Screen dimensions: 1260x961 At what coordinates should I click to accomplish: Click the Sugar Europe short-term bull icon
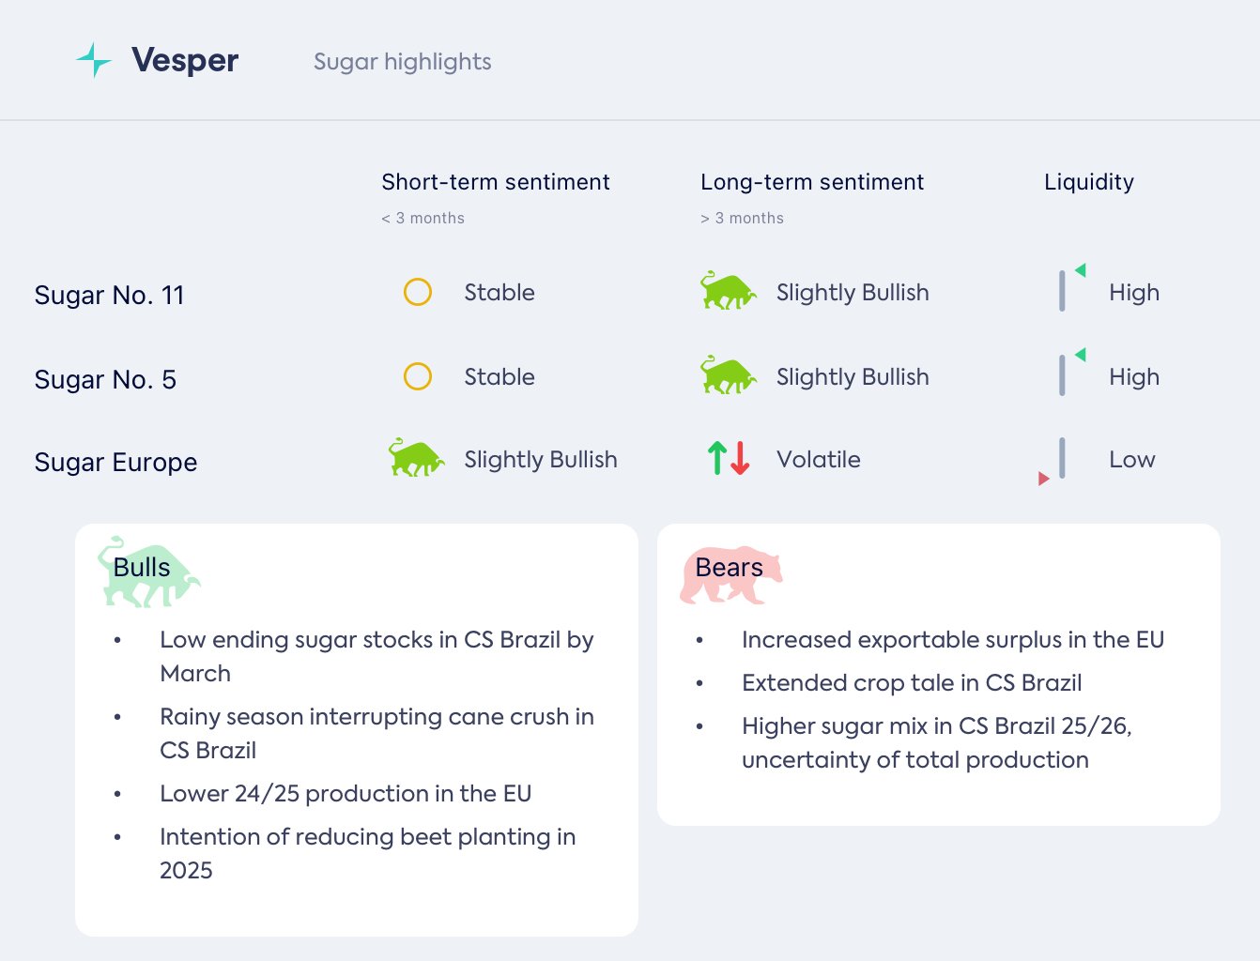point(416,459)
